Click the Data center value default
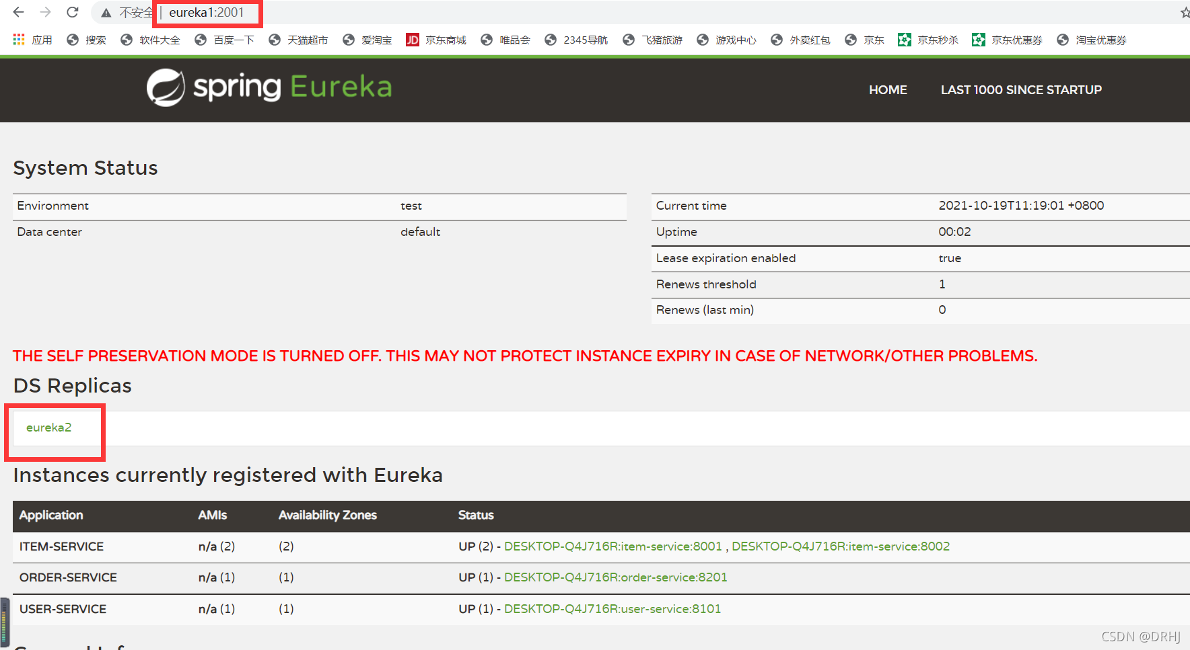Viewport: 1190px width, 650px height. tap(420, 232)
